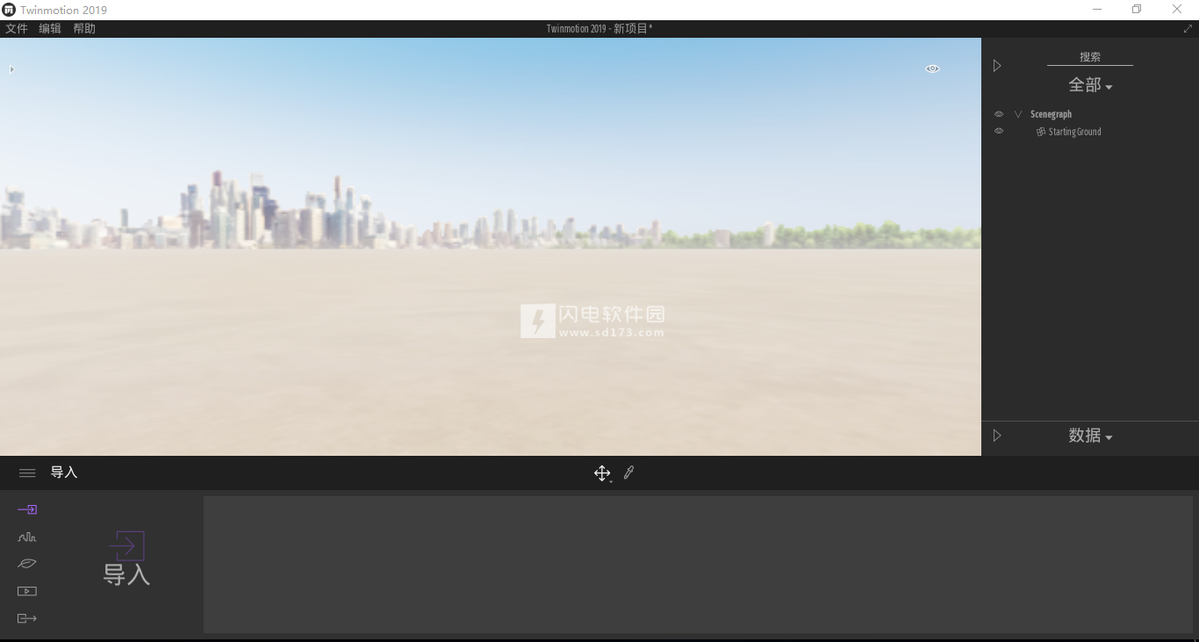Collapse the scenegraph panel with triangle arrow

pyautogui.click(x=997, y=66)
